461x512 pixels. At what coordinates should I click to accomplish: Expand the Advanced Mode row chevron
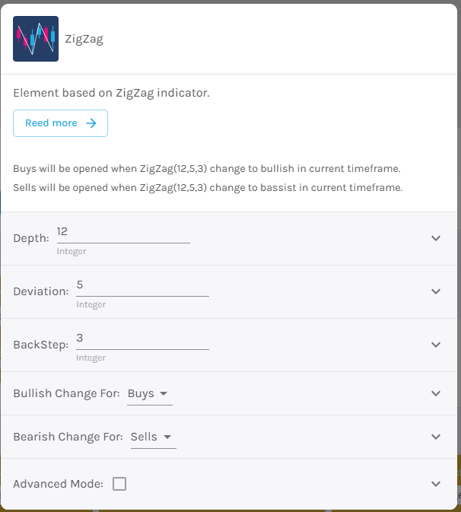point(436,484)
